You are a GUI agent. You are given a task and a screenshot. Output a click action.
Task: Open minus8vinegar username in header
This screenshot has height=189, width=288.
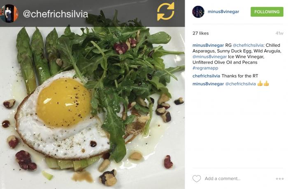coord(223,12)
